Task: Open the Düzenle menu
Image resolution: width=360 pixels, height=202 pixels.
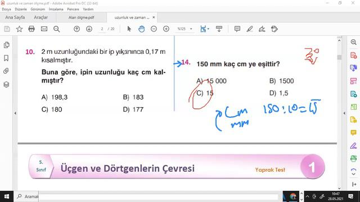Action: tap(21, 9)
